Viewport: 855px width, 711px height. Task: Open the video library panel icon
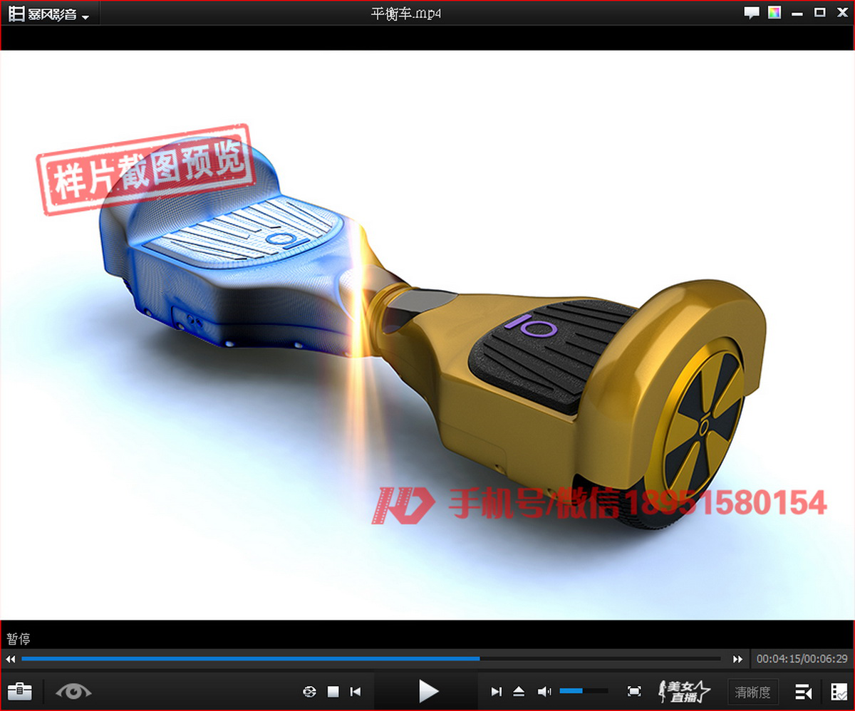pyautogui.click(x=839, y=691)
